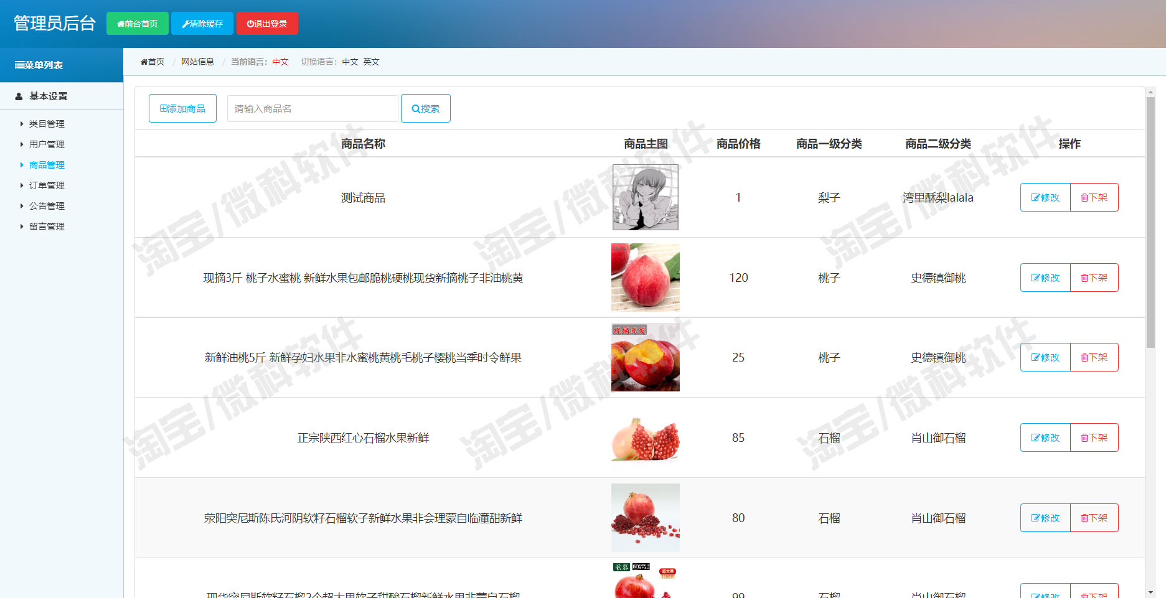Image resolution: width=1166 pixels, height=598 pixels.
Task: Switch language to 中文
Action: (x=350, y=62)
